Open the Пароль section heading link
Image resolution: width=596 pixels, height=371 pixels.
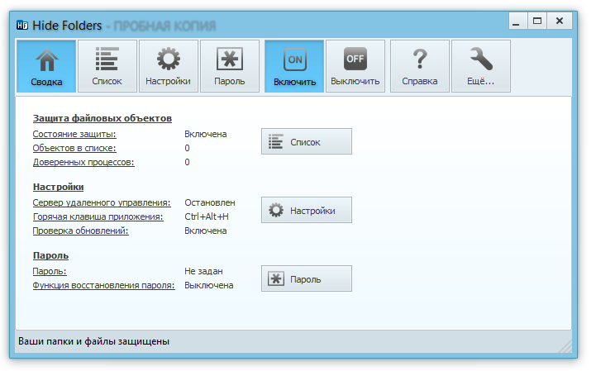point(50,255)
